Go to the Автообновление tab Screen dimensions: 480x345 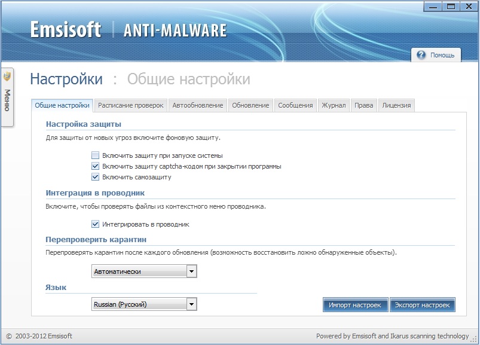pos(198,105)
